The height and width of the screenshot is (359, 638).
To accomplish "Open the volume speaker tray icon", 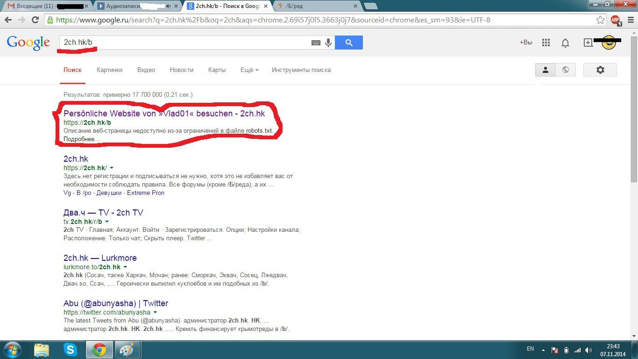I will pyautogui.click(x=589, y=350).
